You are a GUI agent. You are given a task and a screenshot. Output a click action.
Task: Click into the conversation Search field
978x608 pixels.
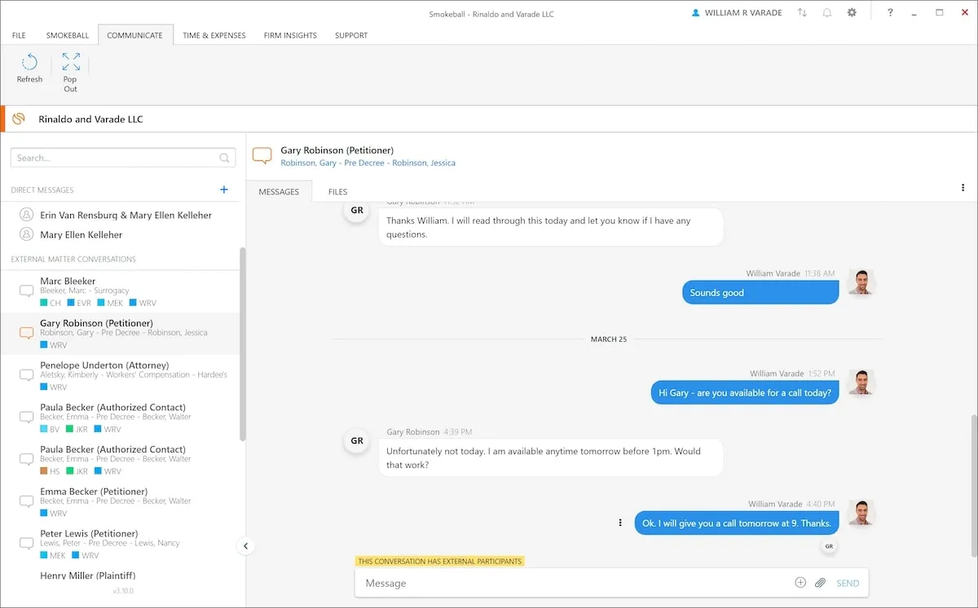click(123, 158)
